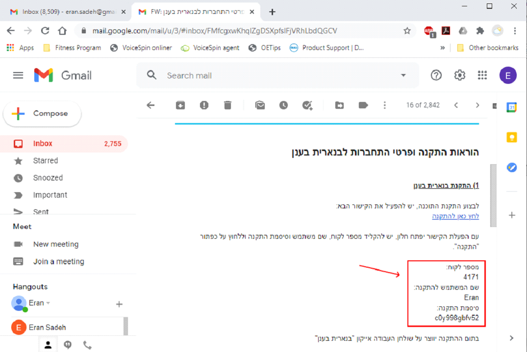
Task: Expand the Eran Hangouts status dropdown
Action: point(48,303)
